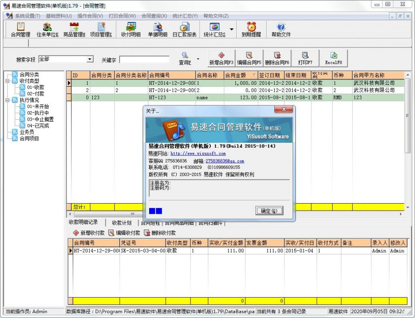Select 01-收款 tree node

click(36, 87)
